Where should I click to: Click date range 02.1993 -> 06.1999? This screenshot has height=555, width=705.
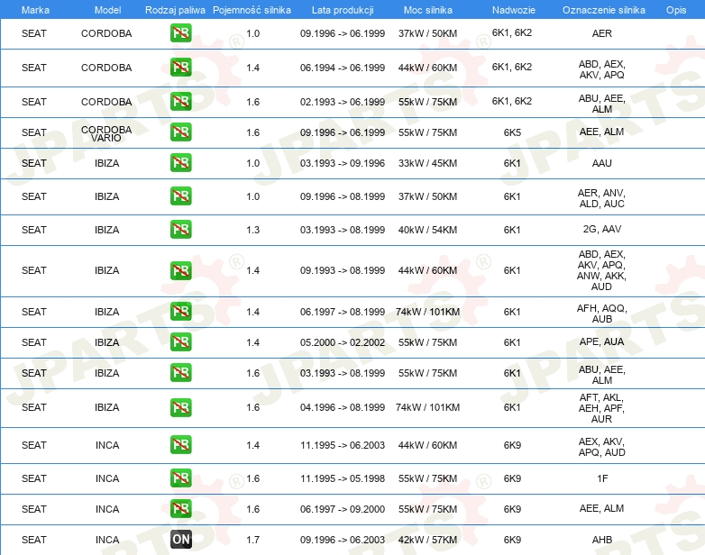pyautogui.click(x=343, y=102)
